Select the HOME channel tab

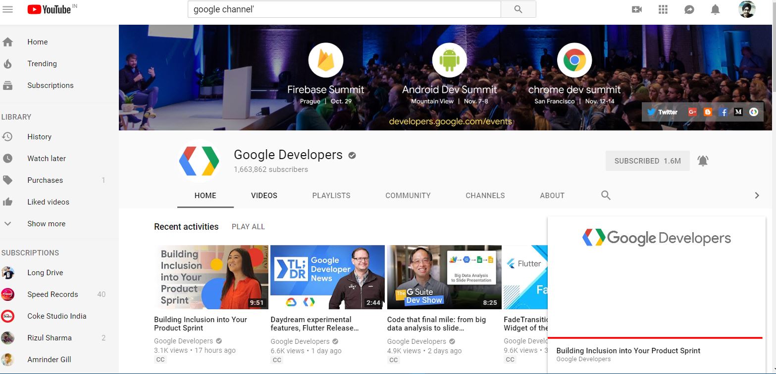[x=206, y=196]
